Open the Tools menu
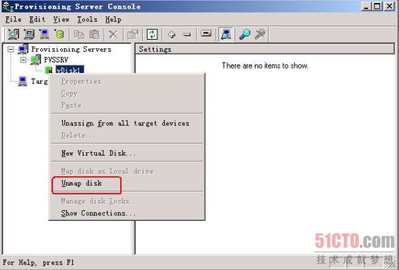Viewport: 399px width, 270px height. (x=87, y=20)
